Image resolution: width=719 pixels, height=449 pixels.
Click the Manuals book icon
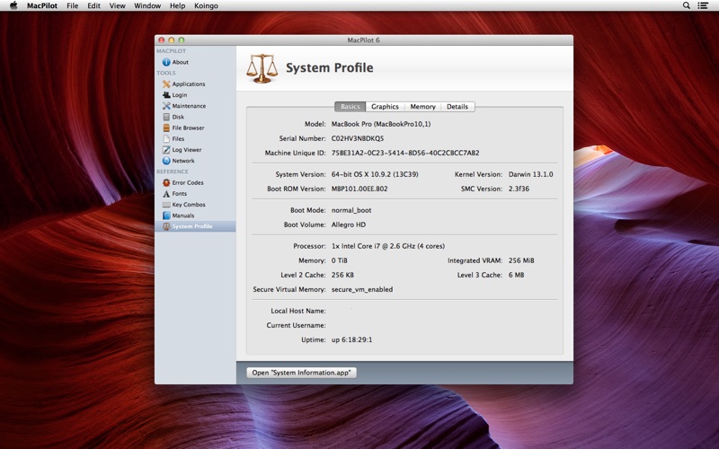[x=166, y=216]
